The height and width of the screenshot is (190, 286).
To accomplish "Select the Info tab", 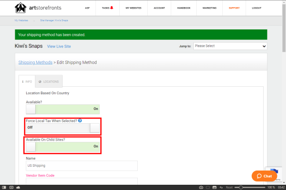I will point(27,81).
